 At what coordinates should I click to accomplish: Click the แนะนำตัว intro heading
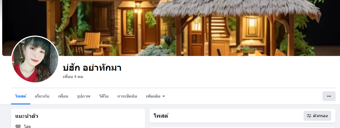(27, 116)
